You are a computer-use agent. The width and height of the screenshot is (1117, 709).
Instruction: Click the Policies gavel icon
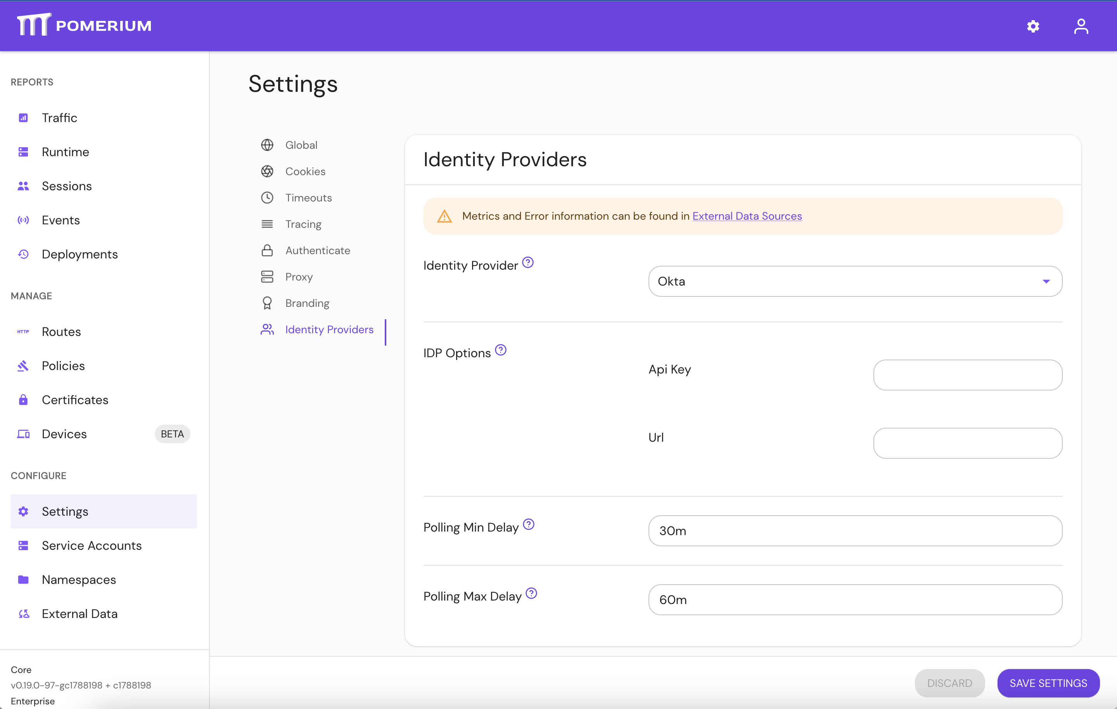[23, 366]
